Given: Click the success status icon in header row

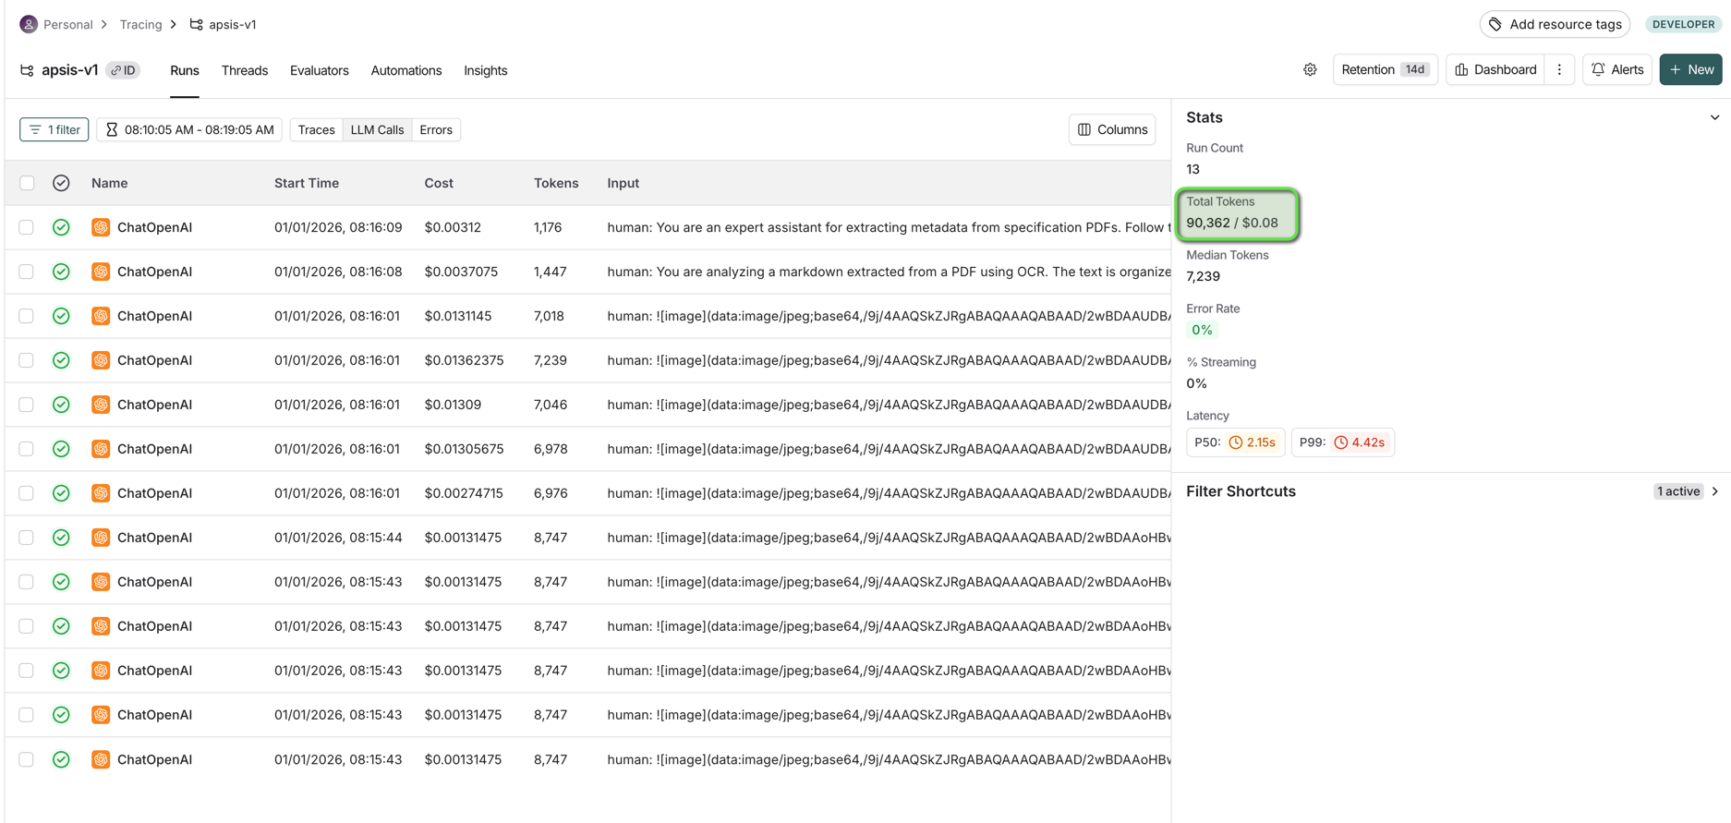Looking at the screenshot, I should pyautogui.click(x=61, y=183).
